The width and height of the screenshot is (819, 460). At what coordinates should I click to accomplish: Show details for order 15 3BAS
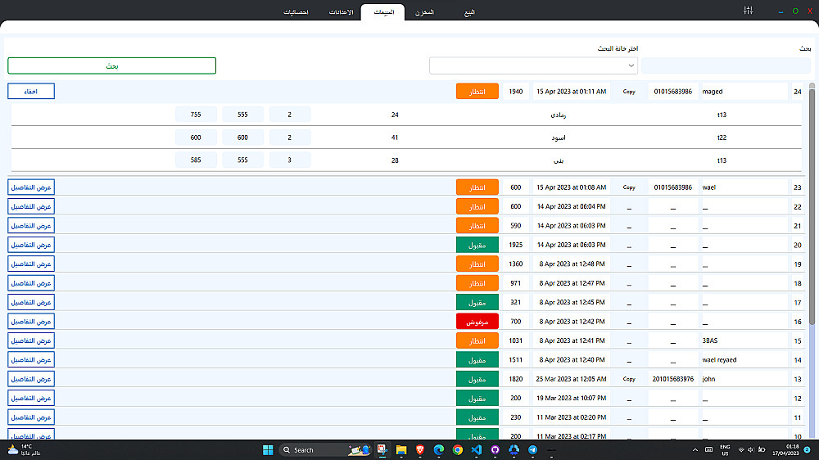point(31,340)
